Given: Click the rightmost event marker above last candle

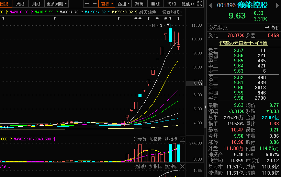Looking at the screenshot, I should [x=178, y=18].
